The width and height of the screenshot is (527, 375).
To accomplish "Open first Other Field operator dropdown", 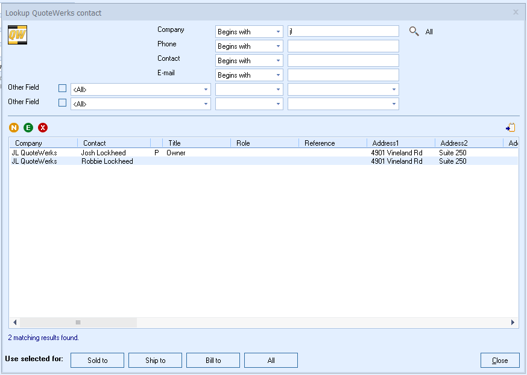I will 249,90.
